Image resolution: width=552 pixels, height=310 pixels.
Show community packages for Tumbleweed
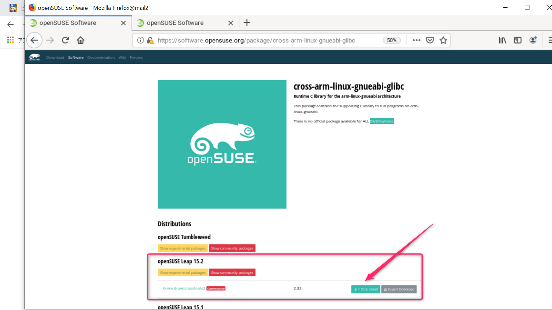coord(232,248)
